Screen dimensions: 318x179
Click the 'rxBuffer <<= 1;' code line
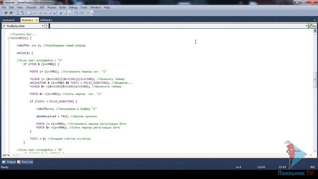29,45
